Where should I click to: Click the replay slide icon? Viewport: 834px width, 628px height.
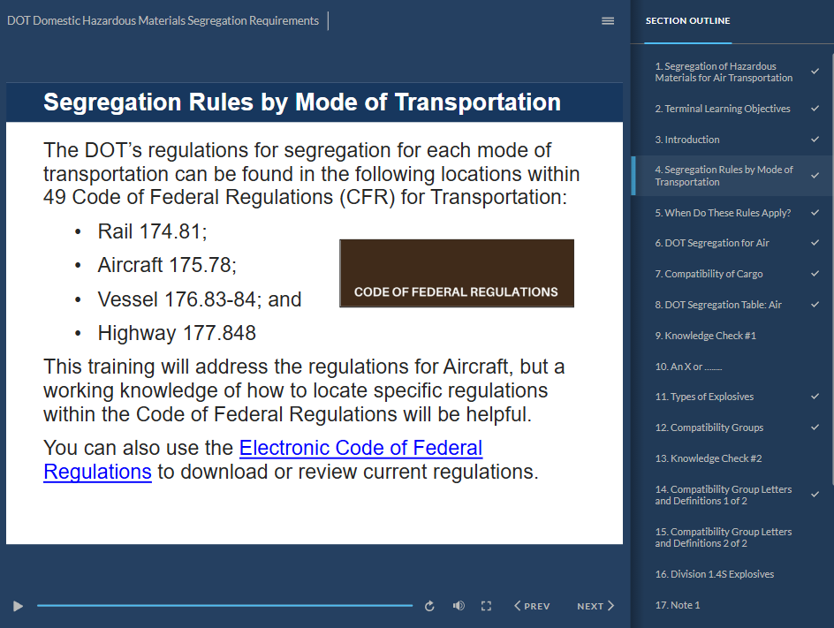(429, 606)
